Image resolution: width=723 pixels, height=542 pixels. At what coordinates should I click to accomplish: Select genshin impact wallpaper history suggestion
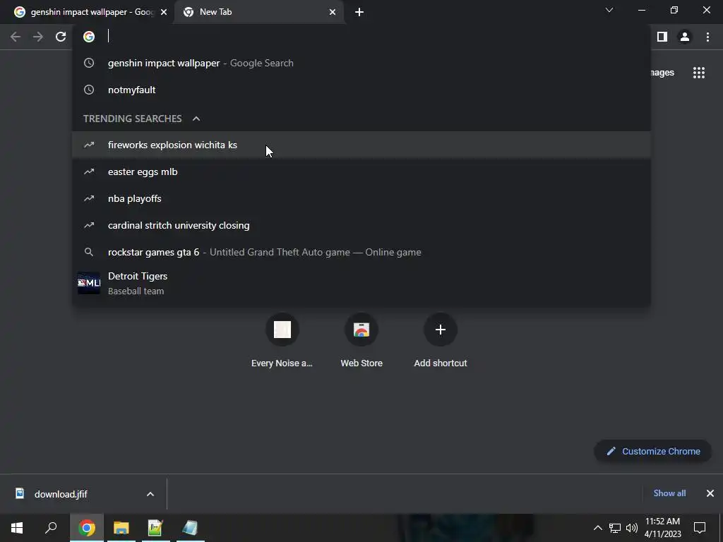tap(361, 63)
